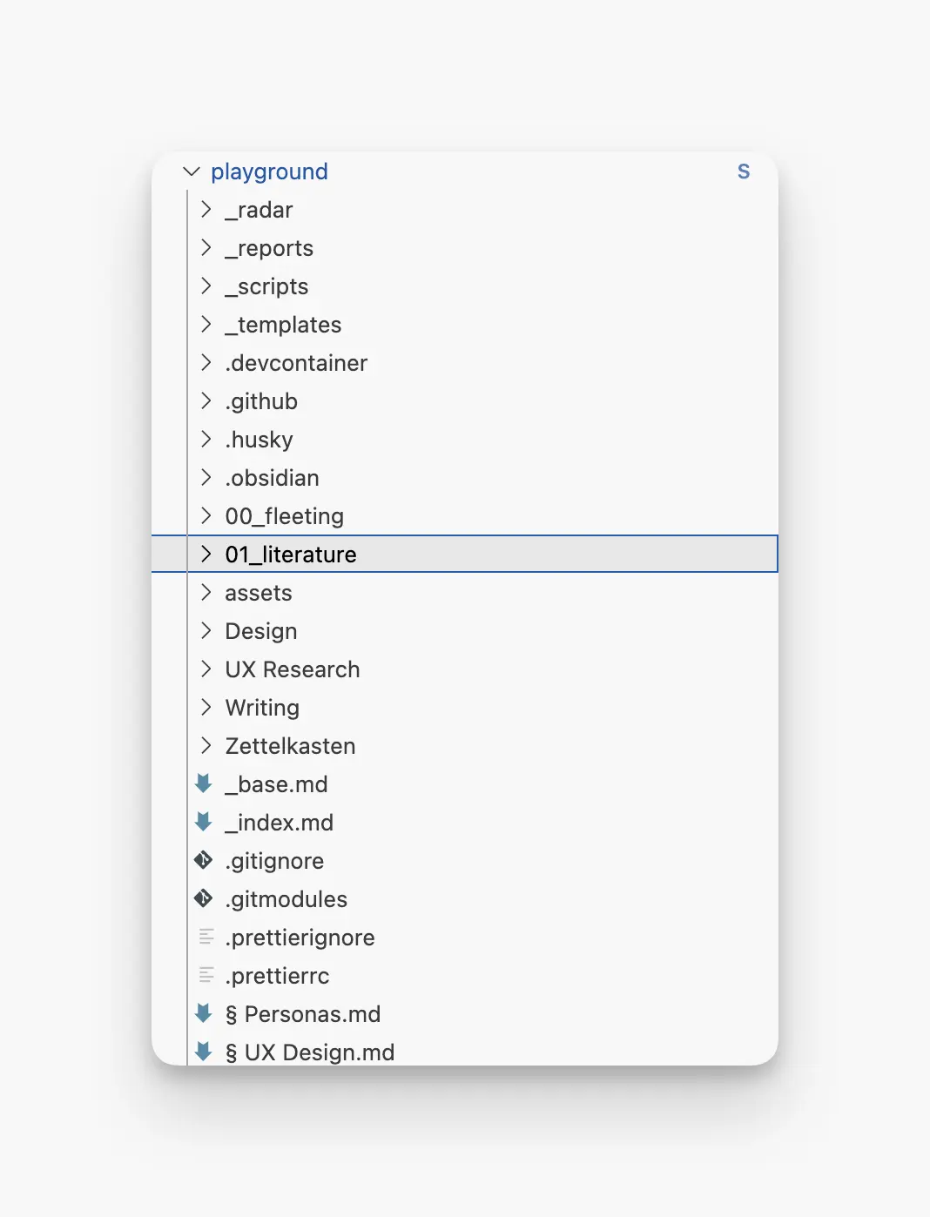Viewport: 930px width, 1217px height.
Task: Click the markdown icon beside § Personas.md
Action: [204, 1013]
